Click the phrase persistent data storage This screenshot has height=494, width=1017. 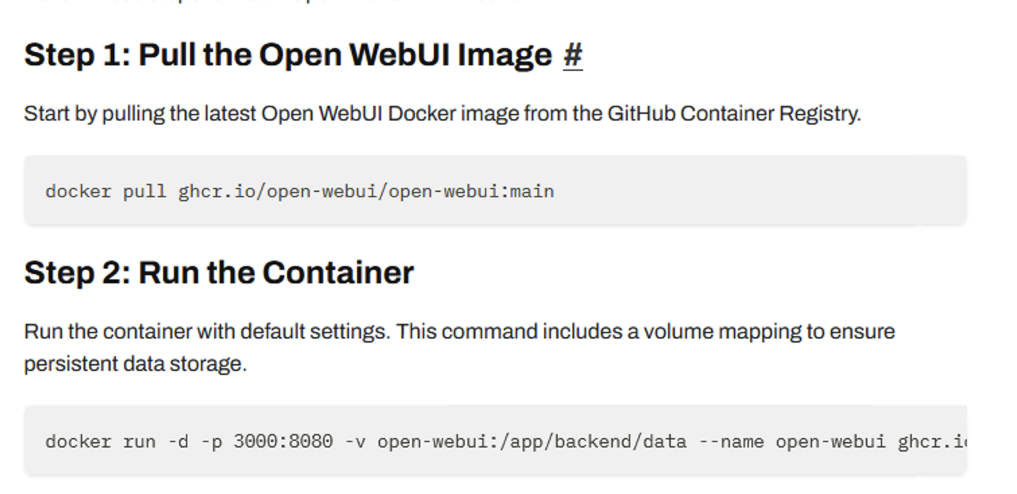[x=135, y=364]
